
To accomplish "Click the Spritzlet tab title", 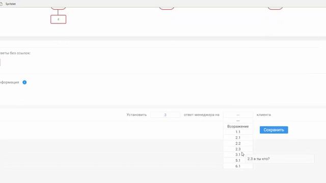I will tap(11, 4).
